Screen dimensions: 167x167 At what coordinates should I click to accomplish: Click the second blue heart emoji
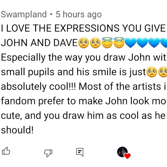click(143, 43)
